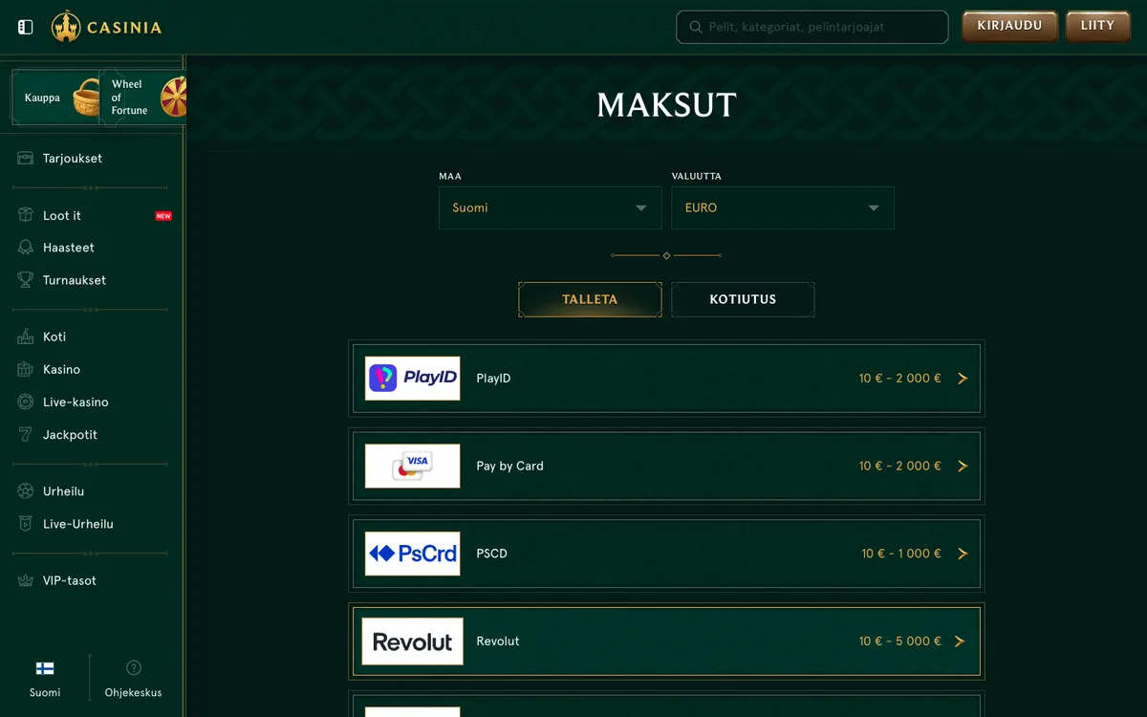The image size is (1147, 717).
Task: Click the NEW badge next to Loot it
Action: (x=163, y=216)
